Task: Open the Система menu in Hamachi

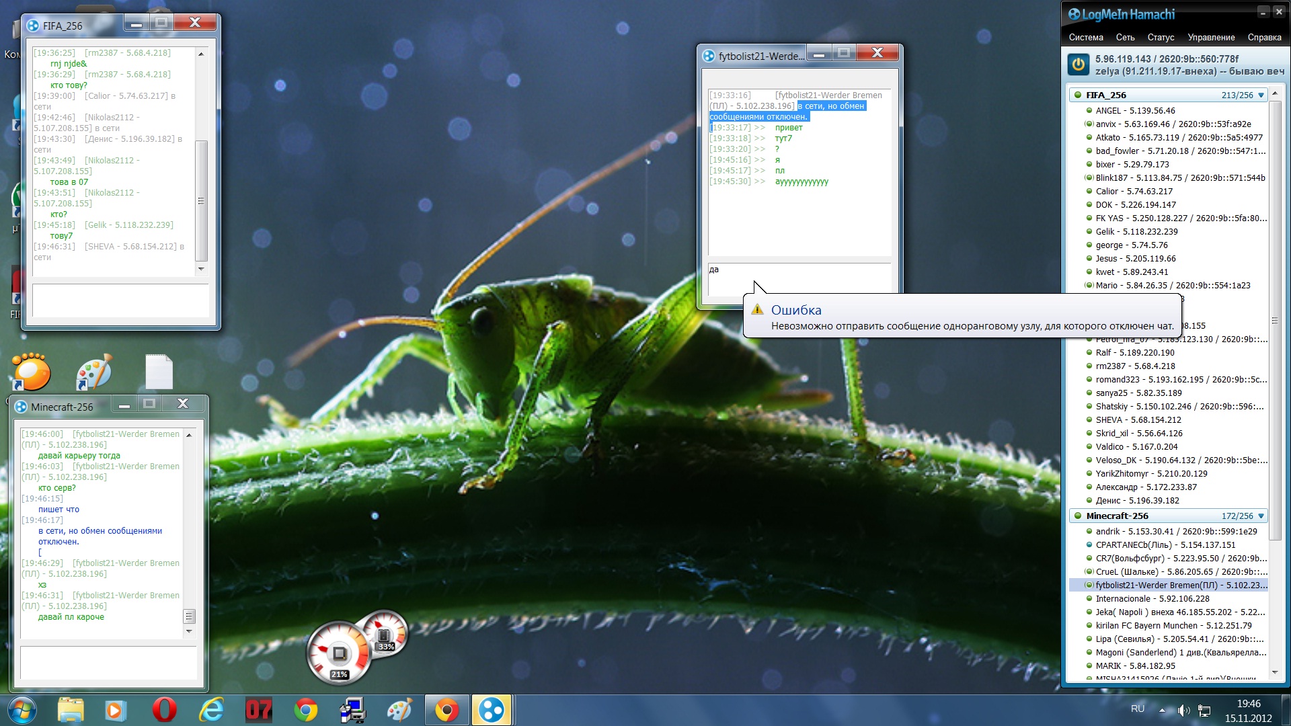Action: coord(1085,38)
